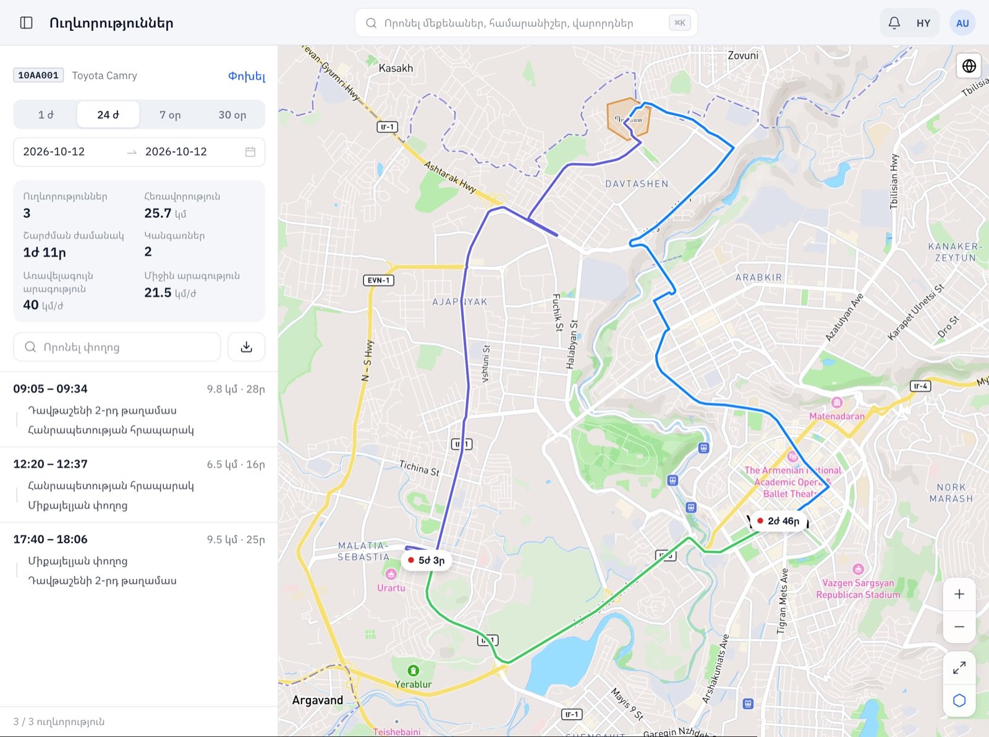Select the 12:20 – 12:37 trip

click(139, 485)
